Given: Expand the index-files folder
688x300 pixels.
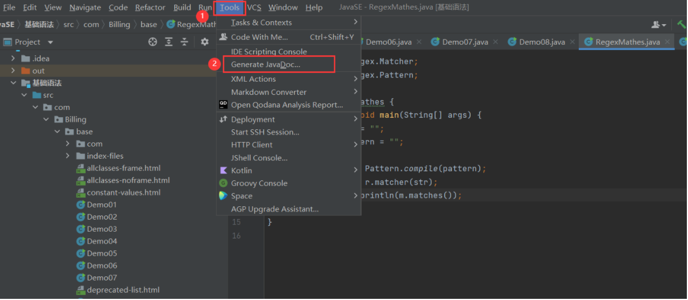Looking at the screenshot, I should click(x=68, y=156).
